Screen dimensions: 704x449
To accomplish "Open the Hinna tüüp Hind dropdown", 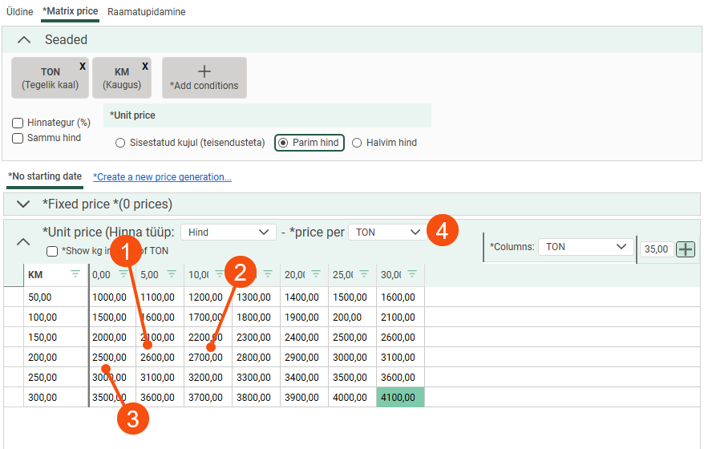I will (x=228, y=232).
